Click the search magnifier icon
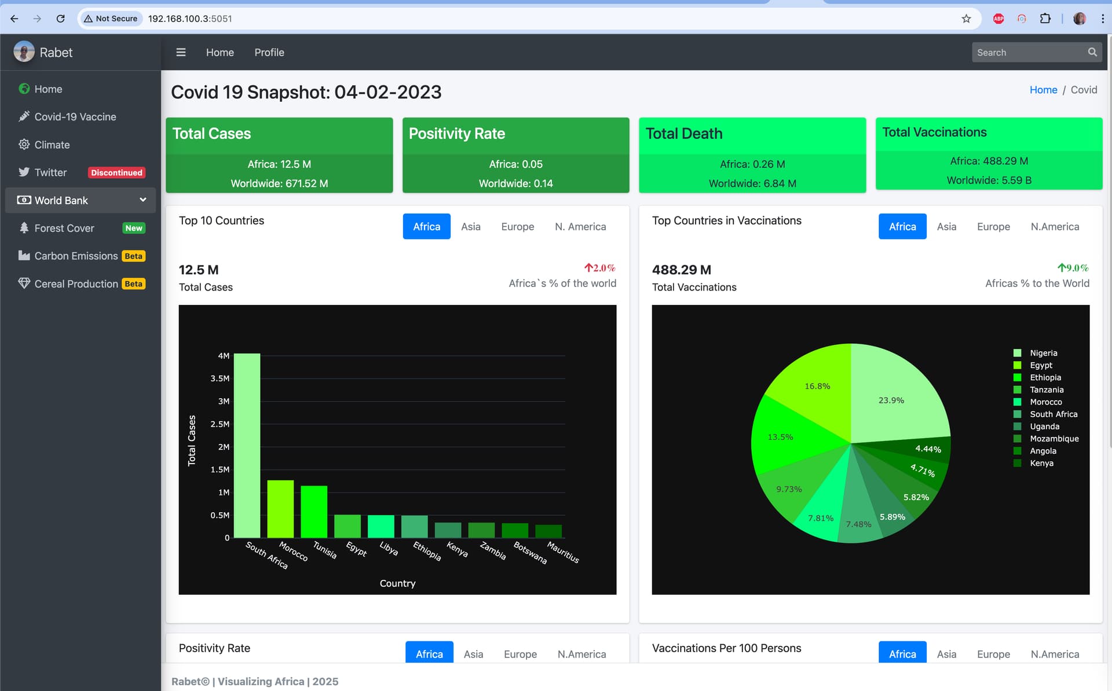The height and width of the screenshot is (691, 1112). (x=1092, y=52)
